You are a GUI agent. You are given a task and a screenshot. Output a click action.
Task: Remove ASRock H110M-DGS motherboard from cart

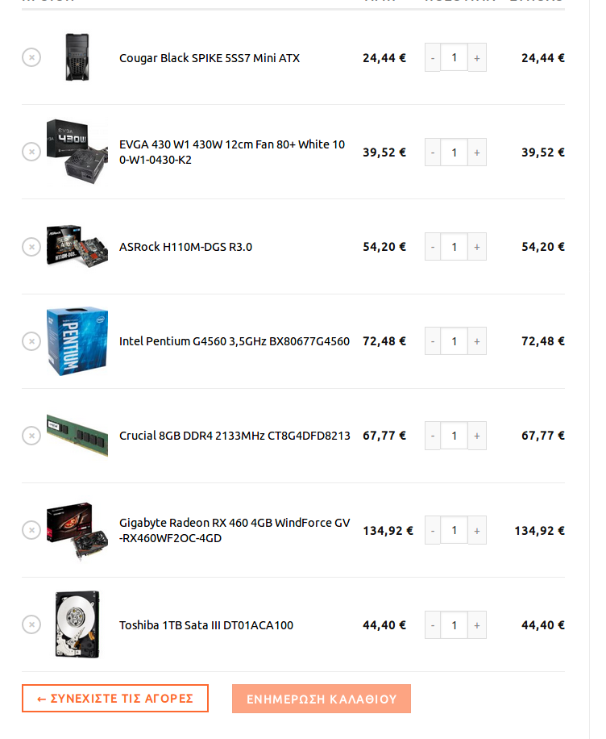pyautogui.click(x=31, y=247)
